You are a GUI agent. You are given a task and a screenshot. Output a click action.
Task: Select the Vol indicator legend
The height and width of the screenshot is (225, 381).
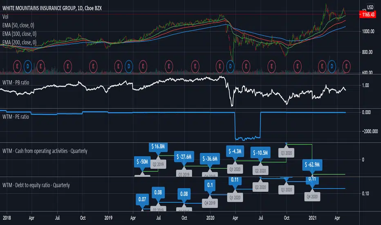tap(5, 16)
